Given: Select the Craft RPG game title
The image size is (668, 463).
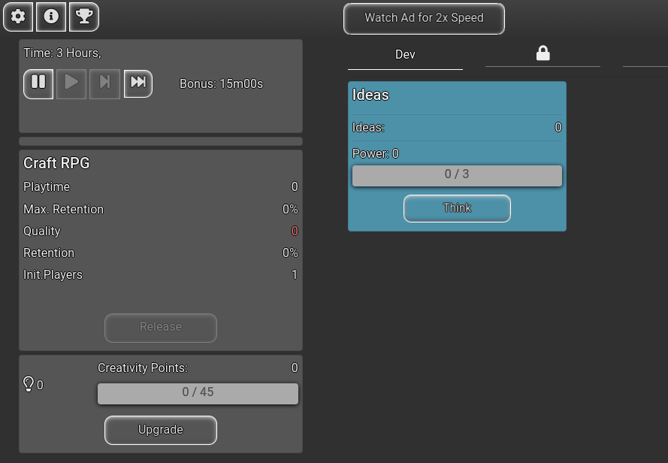Looking at the screenshot, I should coord(57,164).
